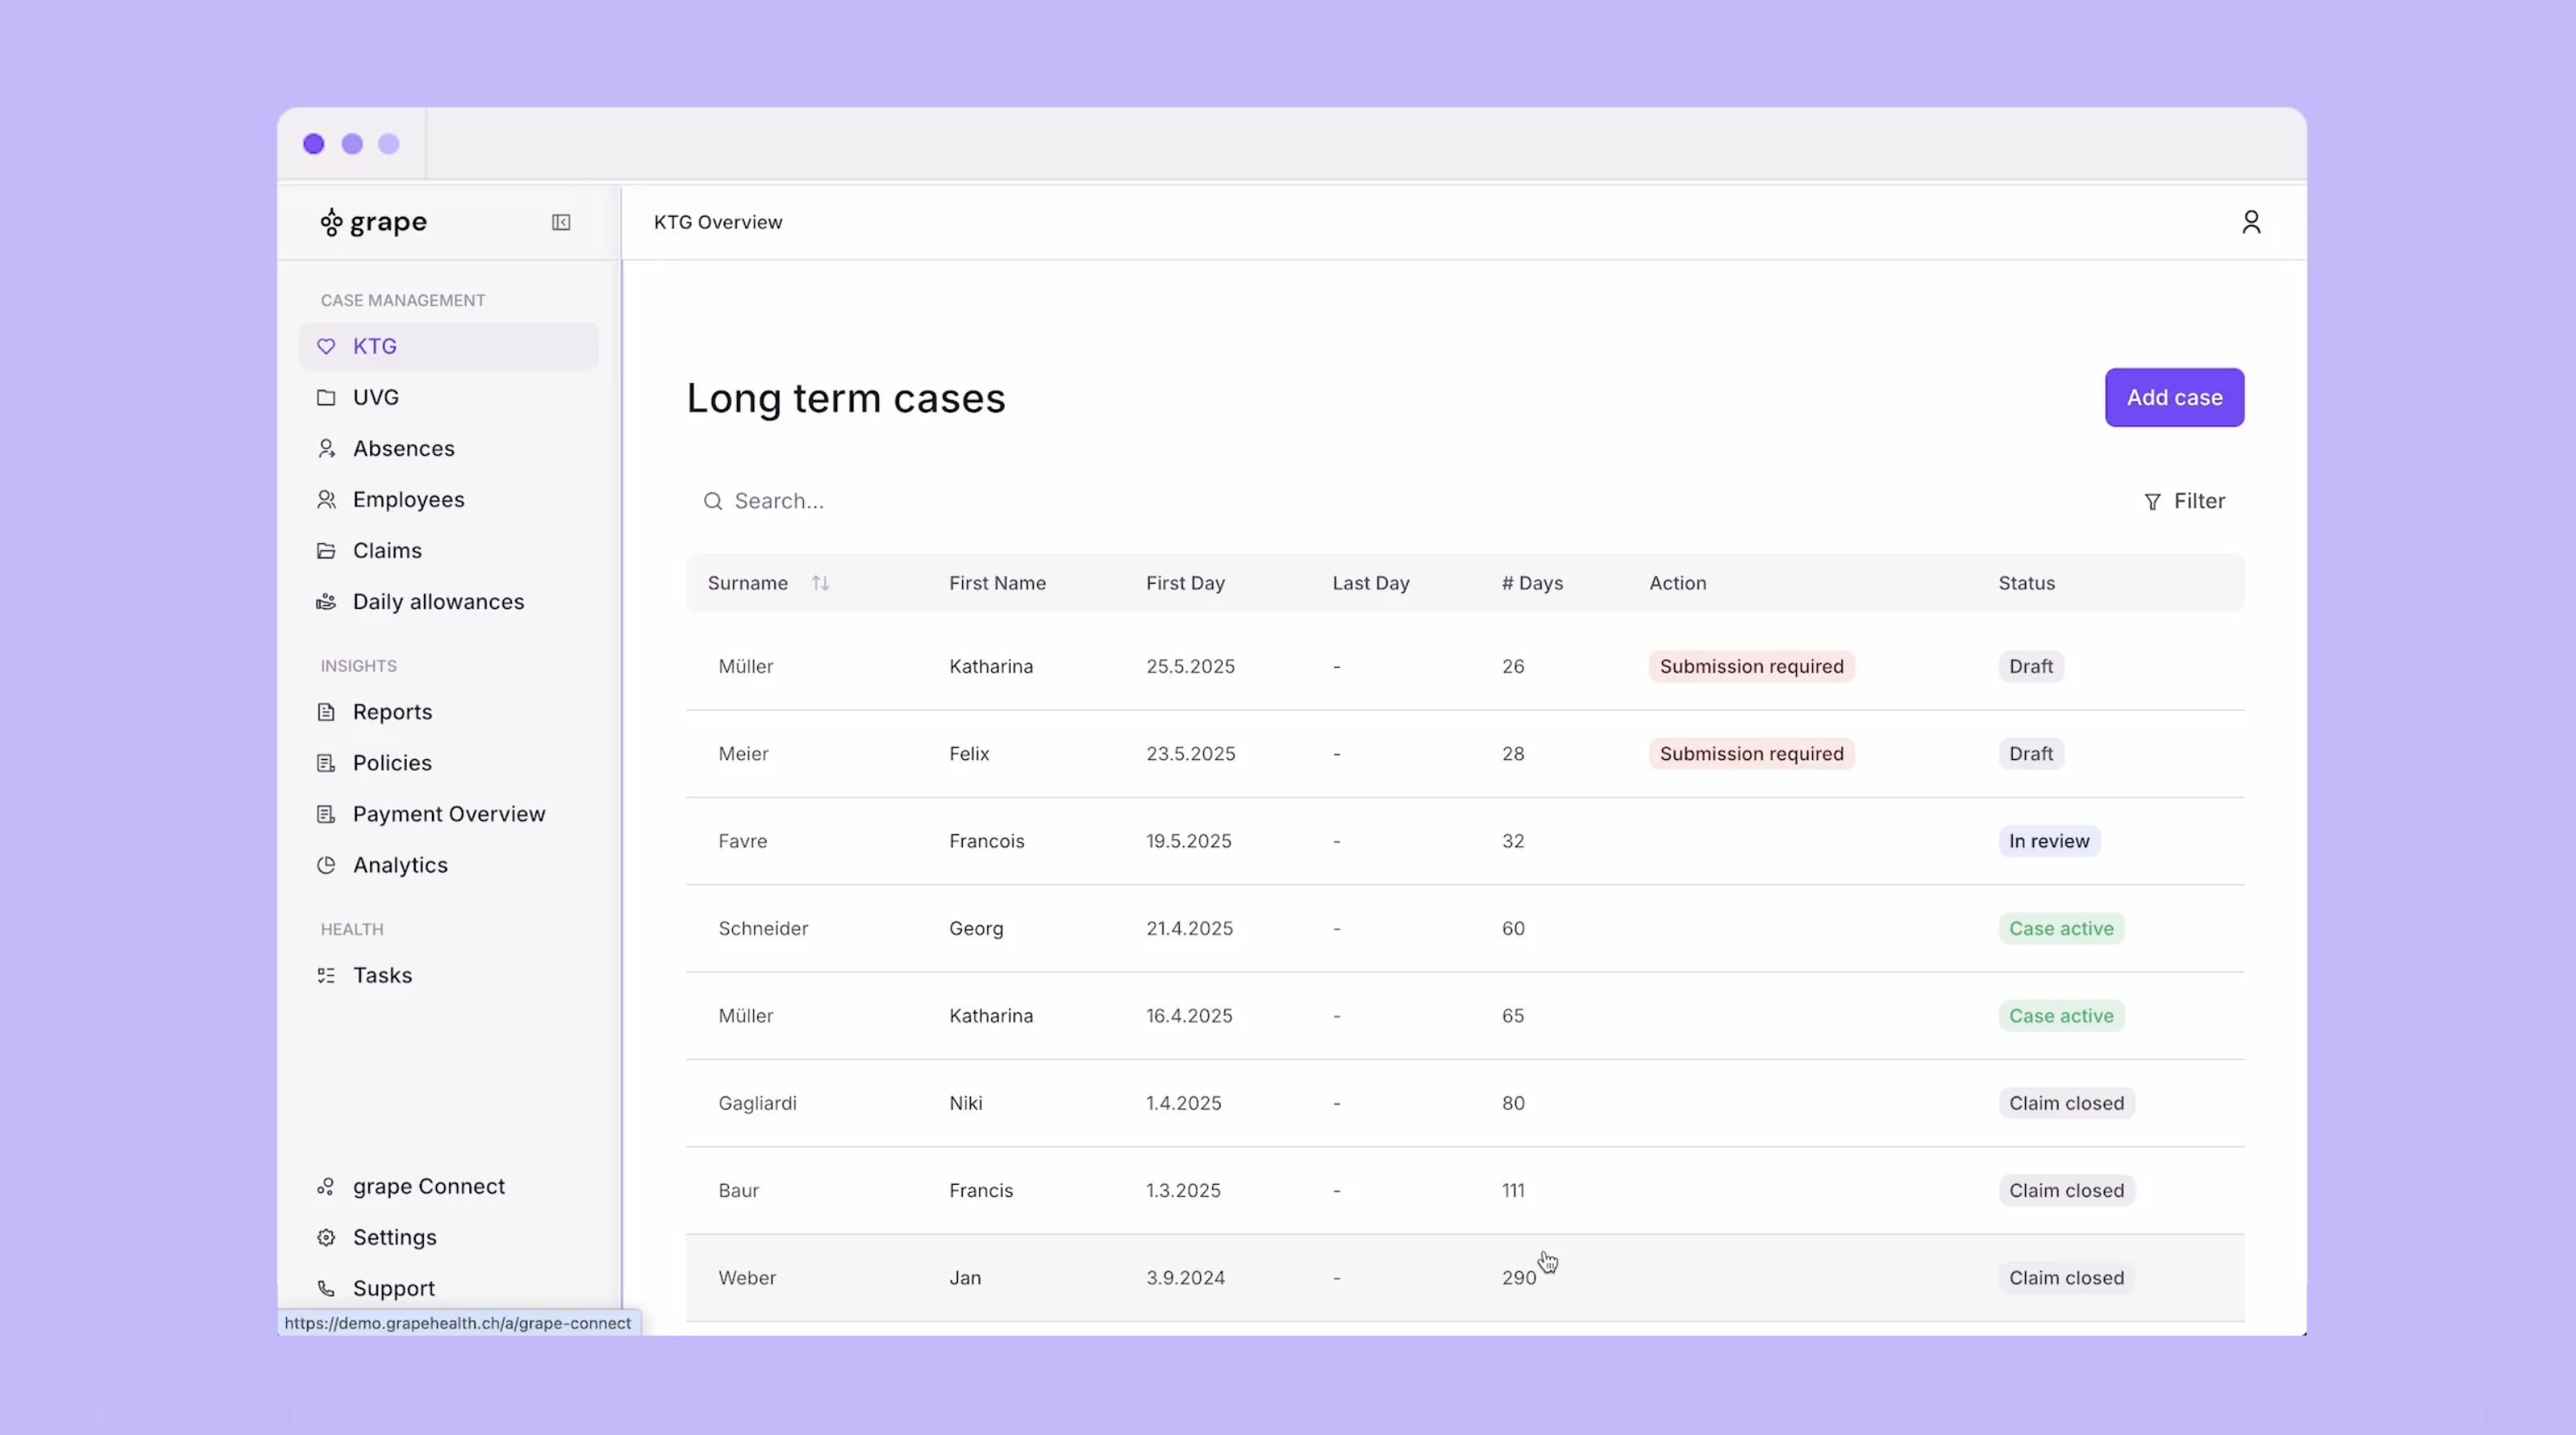Click first name Georg
Viewport: 2576px width, 1435px height.
click(x=975, y=928)
